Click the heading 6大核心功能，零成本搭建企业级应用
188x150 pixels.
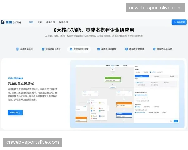[x=94, y=30]
